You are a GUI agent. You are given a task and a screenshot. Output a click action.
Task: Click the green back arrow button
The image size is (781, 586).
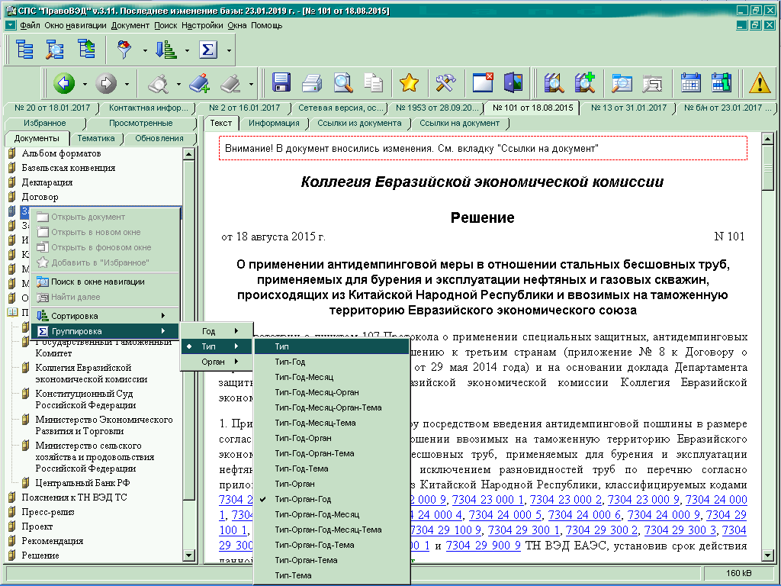point(64,83)
